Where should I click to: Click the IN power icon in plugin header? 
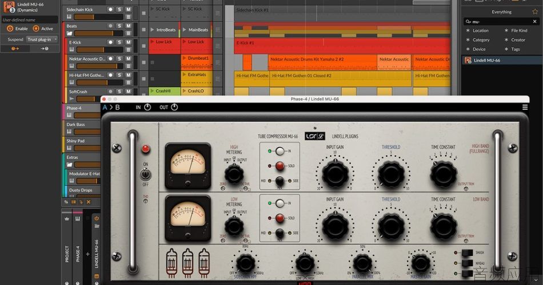(x=147, y=107)
